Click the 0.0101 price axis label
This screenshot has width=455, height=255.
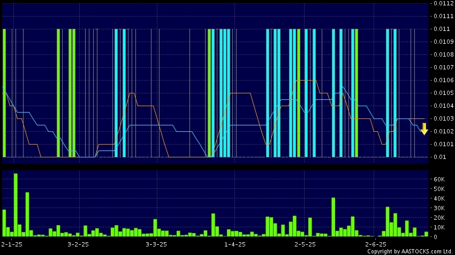[x=444, y=144]
